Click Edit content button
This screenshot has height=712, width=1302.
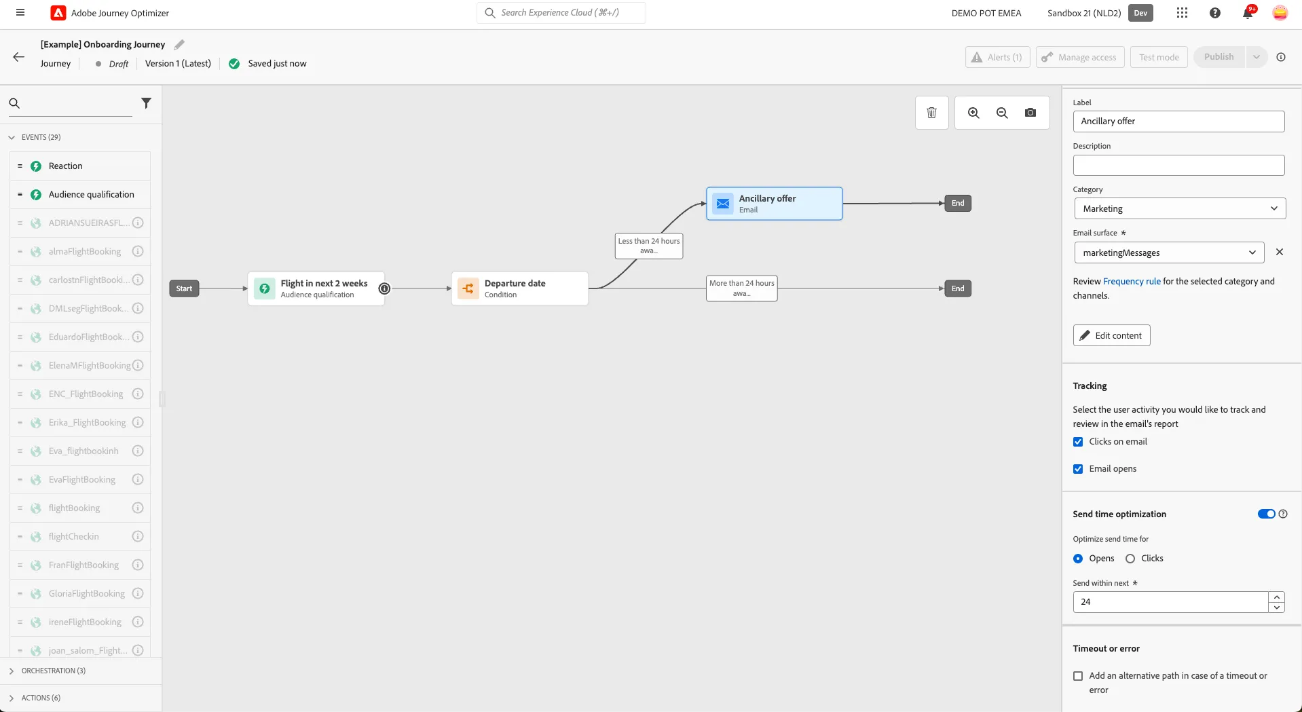pos(1111,335)
